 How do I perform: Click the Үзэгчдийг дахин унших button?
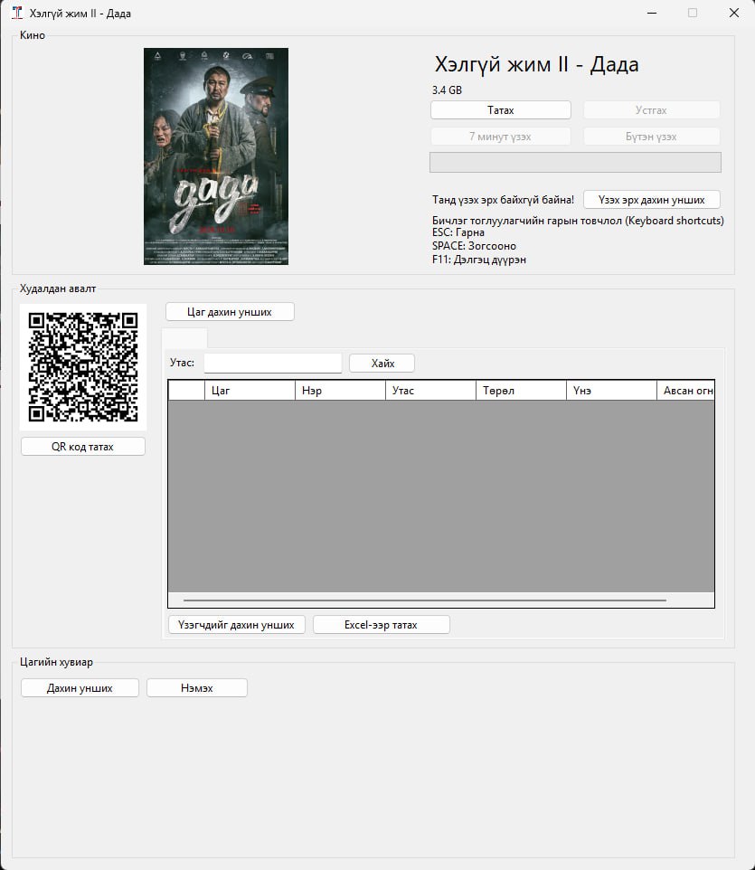click(x=236, y=625)
